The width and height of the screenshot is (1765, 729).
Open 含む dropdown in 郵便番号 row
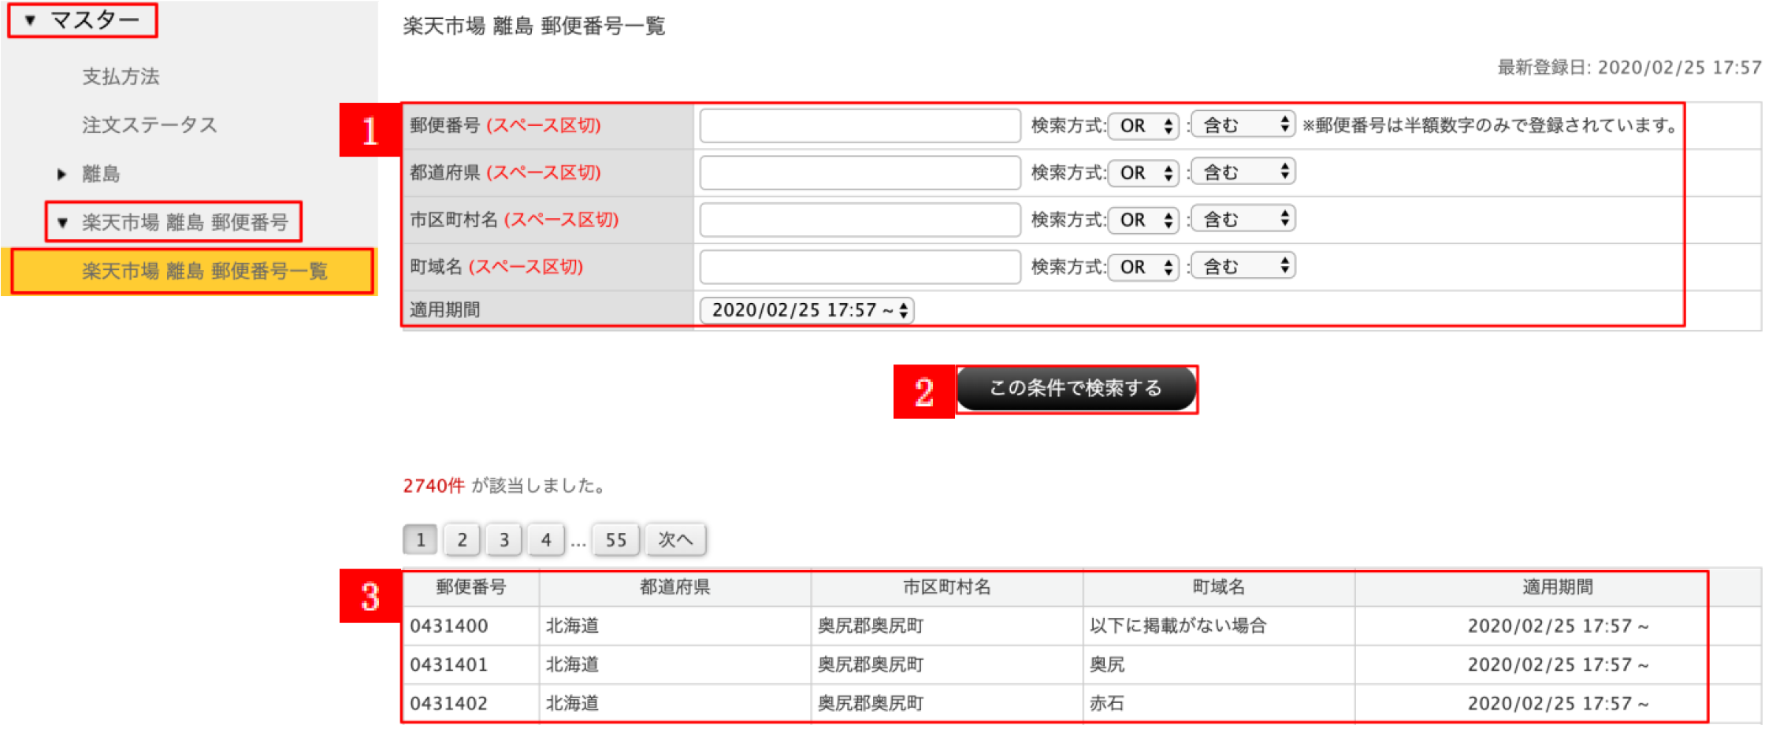tap(1243, 124)
